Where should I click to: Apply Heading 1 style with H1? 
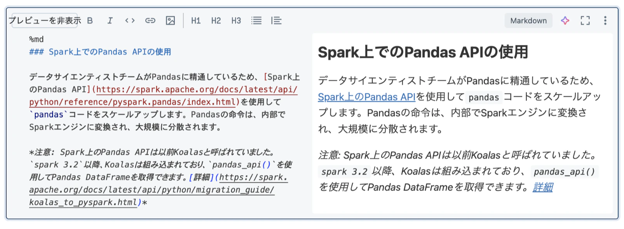pos(196,21)
